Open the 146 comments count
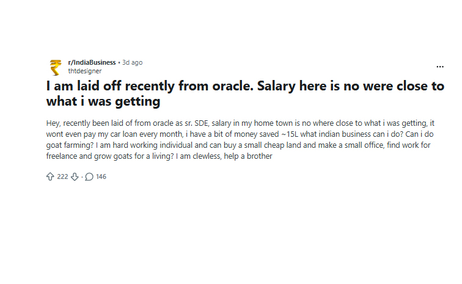Viewport: 462px width, 284px height. point(101,177)
